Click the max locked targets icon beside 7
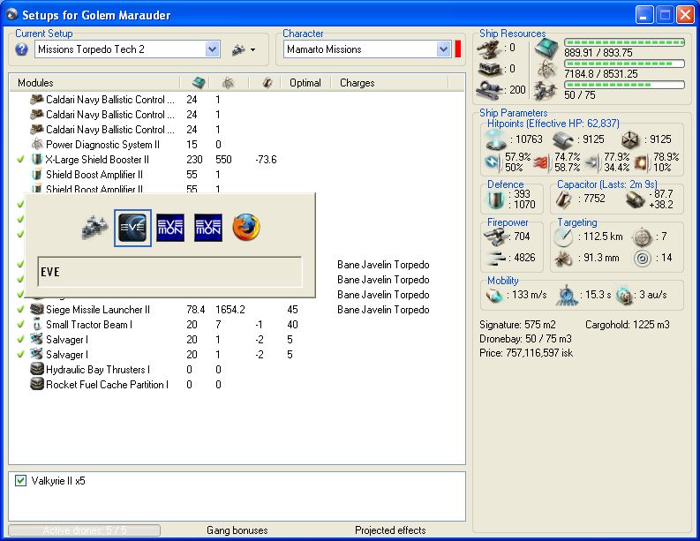This screenshot has height=541, width=700. (642, 237)
